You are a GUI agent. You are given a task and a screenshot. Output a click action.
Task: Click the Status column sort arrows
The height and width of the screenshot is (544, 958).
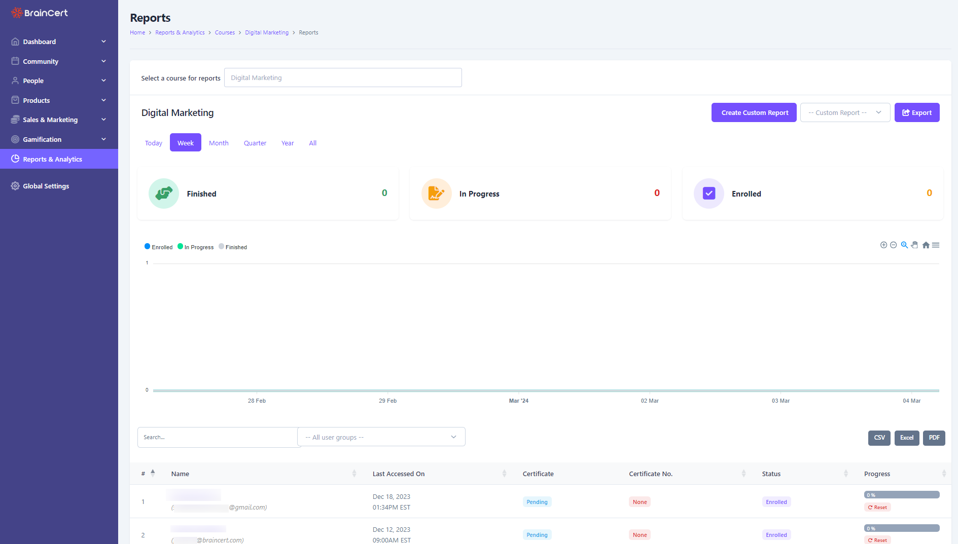pyautogui.click(x=845, y=474)
